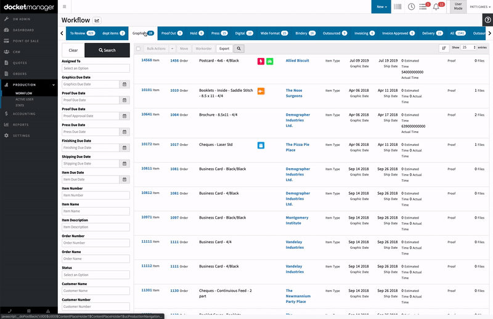Open the CRM people icon

coord(6,52)
